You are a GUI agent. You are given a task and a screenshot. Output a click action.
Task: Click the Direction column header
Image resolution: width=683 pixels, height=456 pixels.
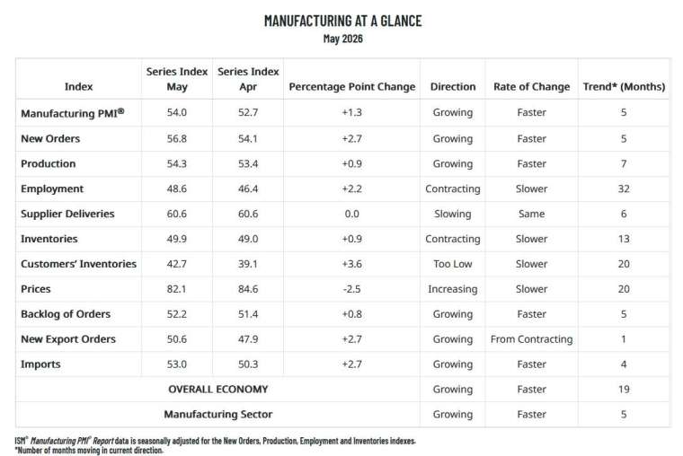pyautogui.click(x=453, y=86)
